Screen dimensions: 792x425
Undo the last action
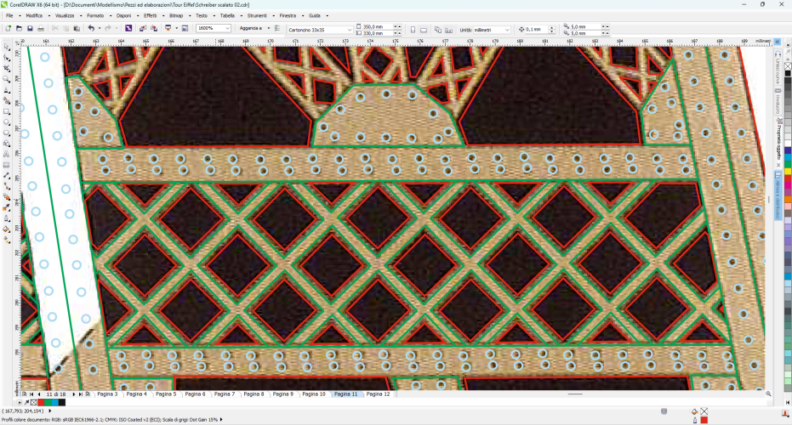pos(91,28)
